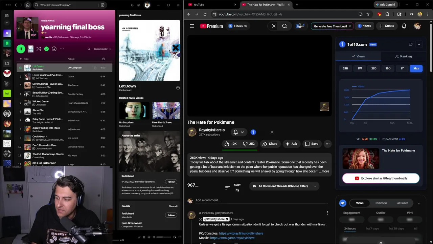Open Connect to a device headphones icon

pos(149,237)
